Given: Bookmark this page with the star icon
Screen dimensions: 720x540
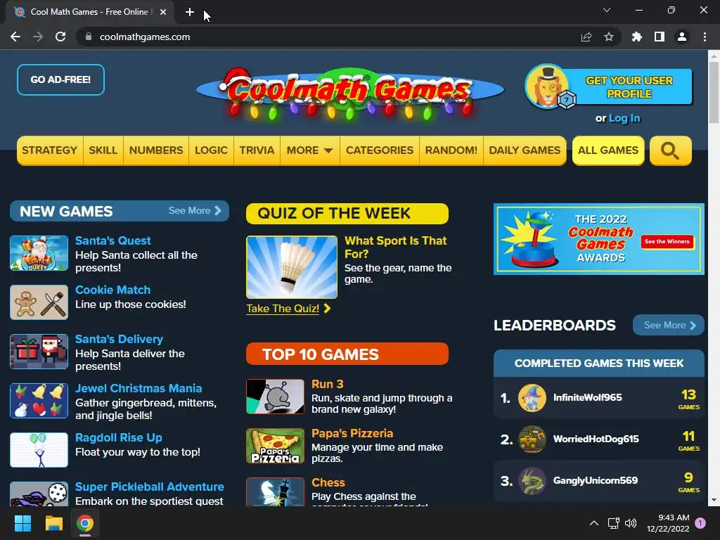Looking at the screenshot, I should coord(609,37).
